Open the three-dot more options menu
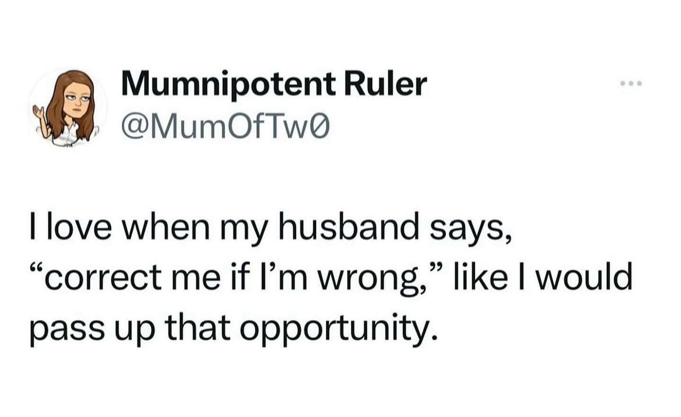Image resolution: width=681 pixels, height=417 pixels. click(631, 84)
